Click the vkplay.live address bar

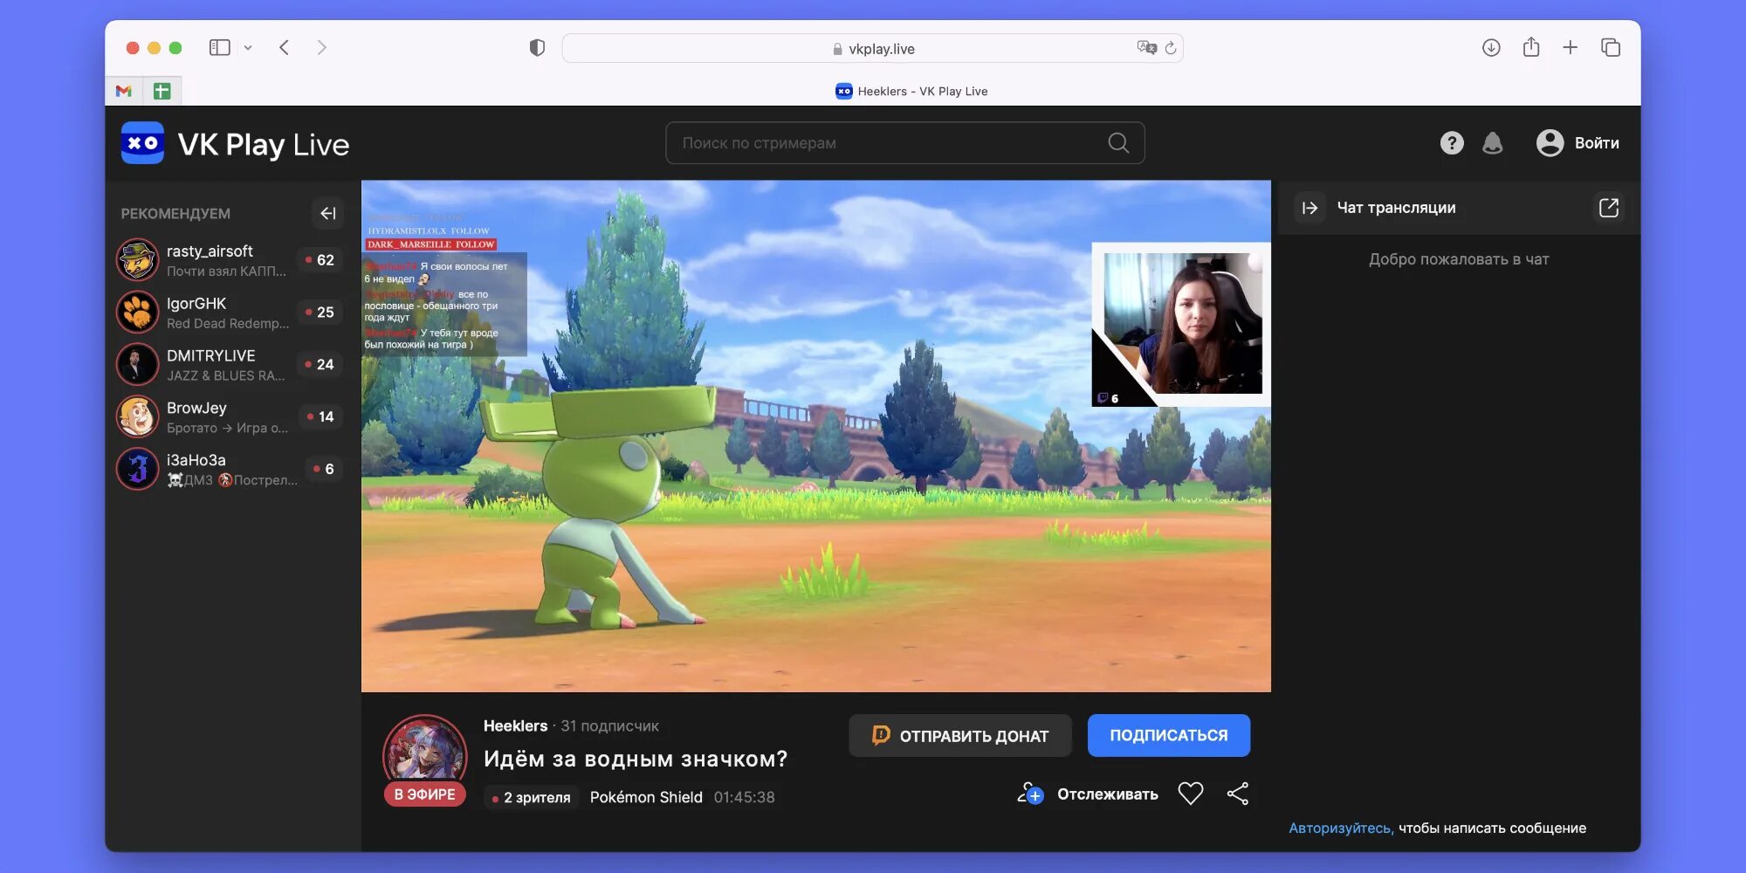[873, 48]
